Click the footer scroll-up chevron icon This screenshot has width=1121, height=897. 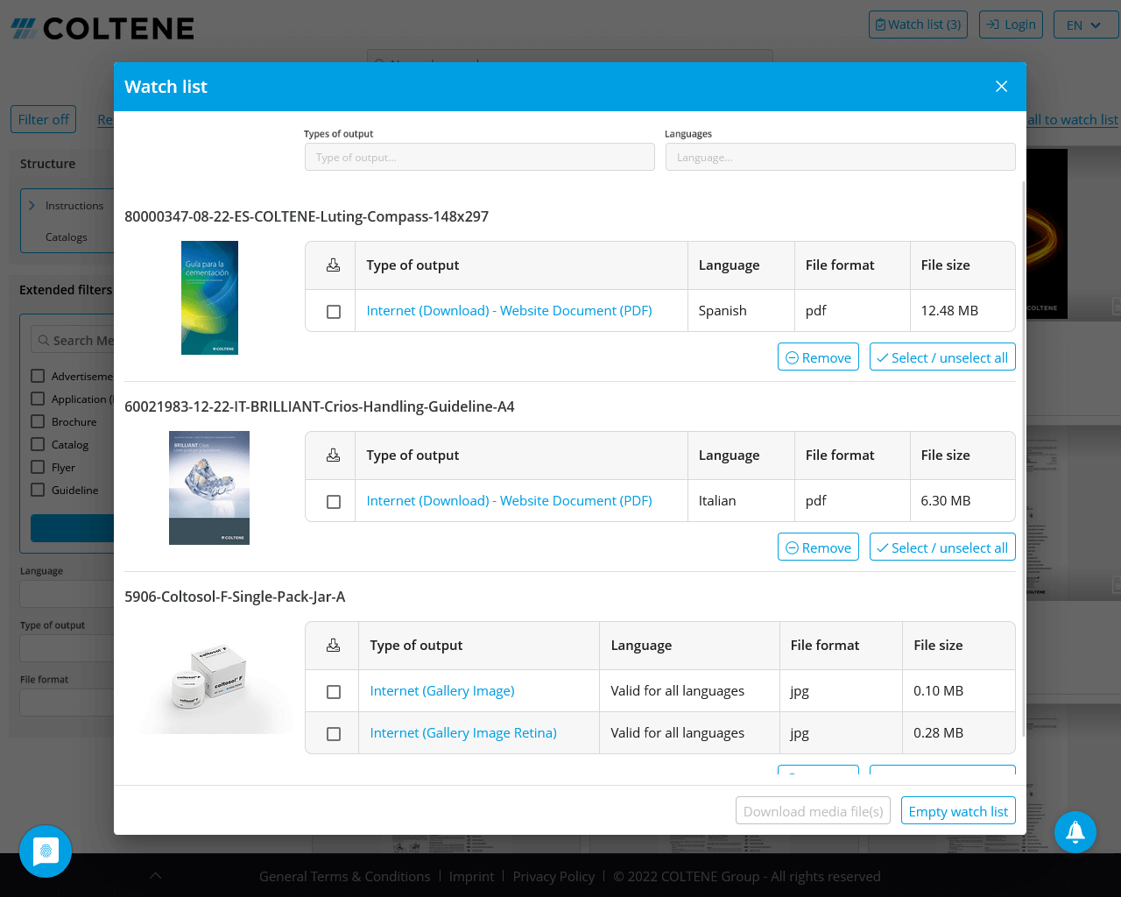[155, 876]
